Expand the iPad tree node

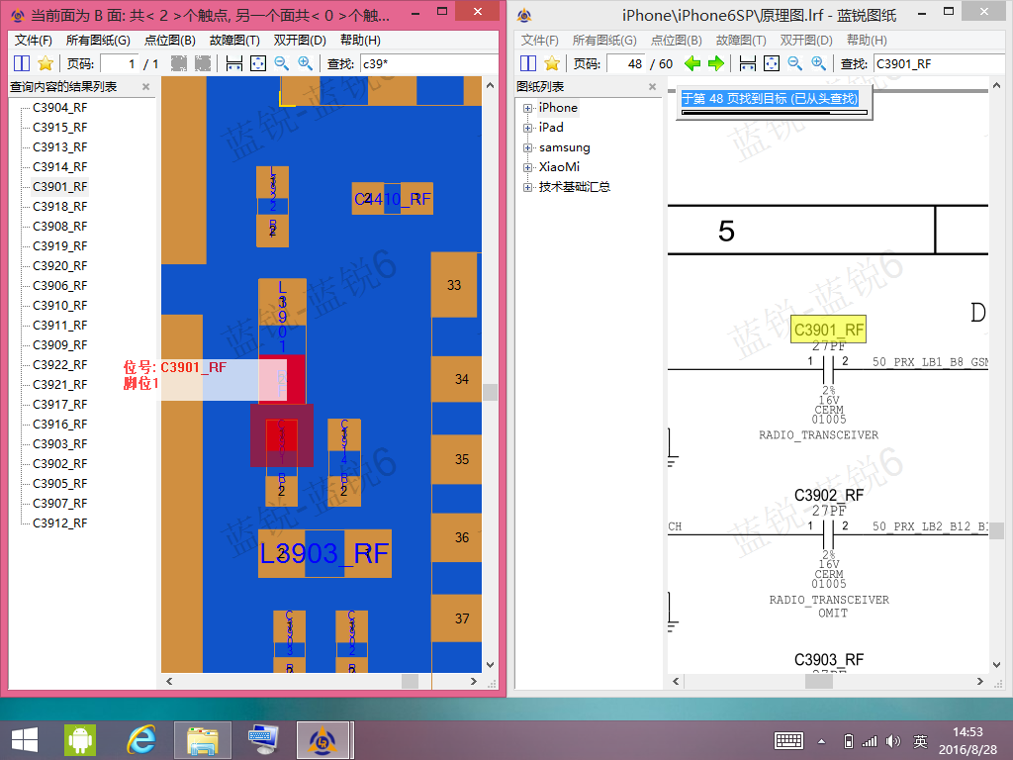pos(528,128)
